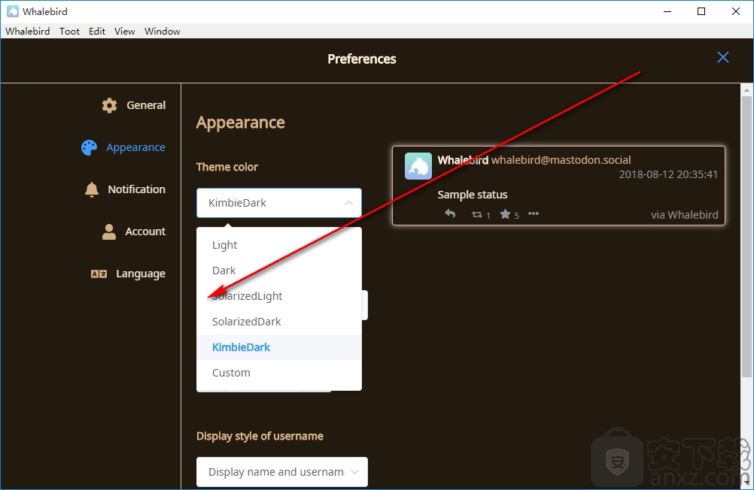Click the Whalebird app icon in title bar
This screenshot has height=490, width=754.
pos(13,11)
